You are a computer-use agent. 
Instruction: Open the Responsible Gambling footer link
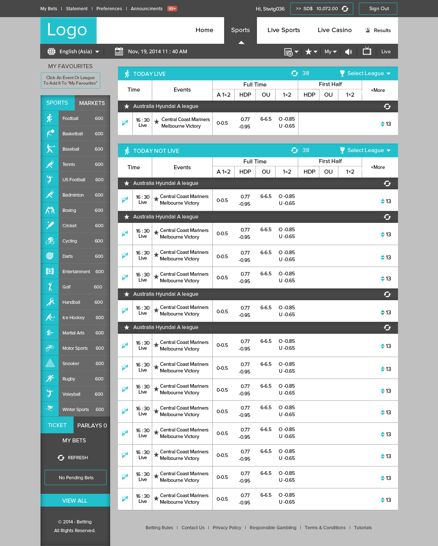273,528
